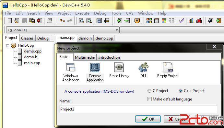
Task: Switch to the demo.cpp editor tab
Action: 104,38
